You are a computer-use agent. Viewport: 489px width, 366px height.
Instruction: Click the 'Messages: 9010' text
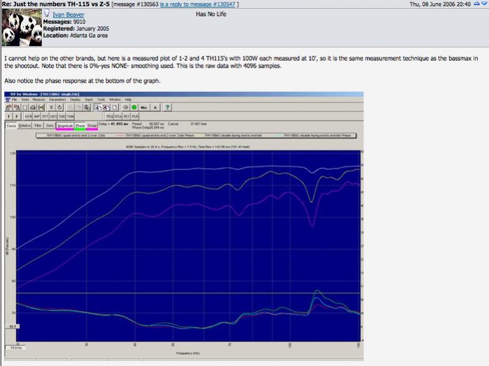[64, 21]
